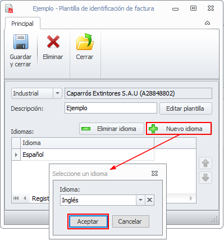
Task: Confirm with the Aceptar button
Action: point(88,221)
